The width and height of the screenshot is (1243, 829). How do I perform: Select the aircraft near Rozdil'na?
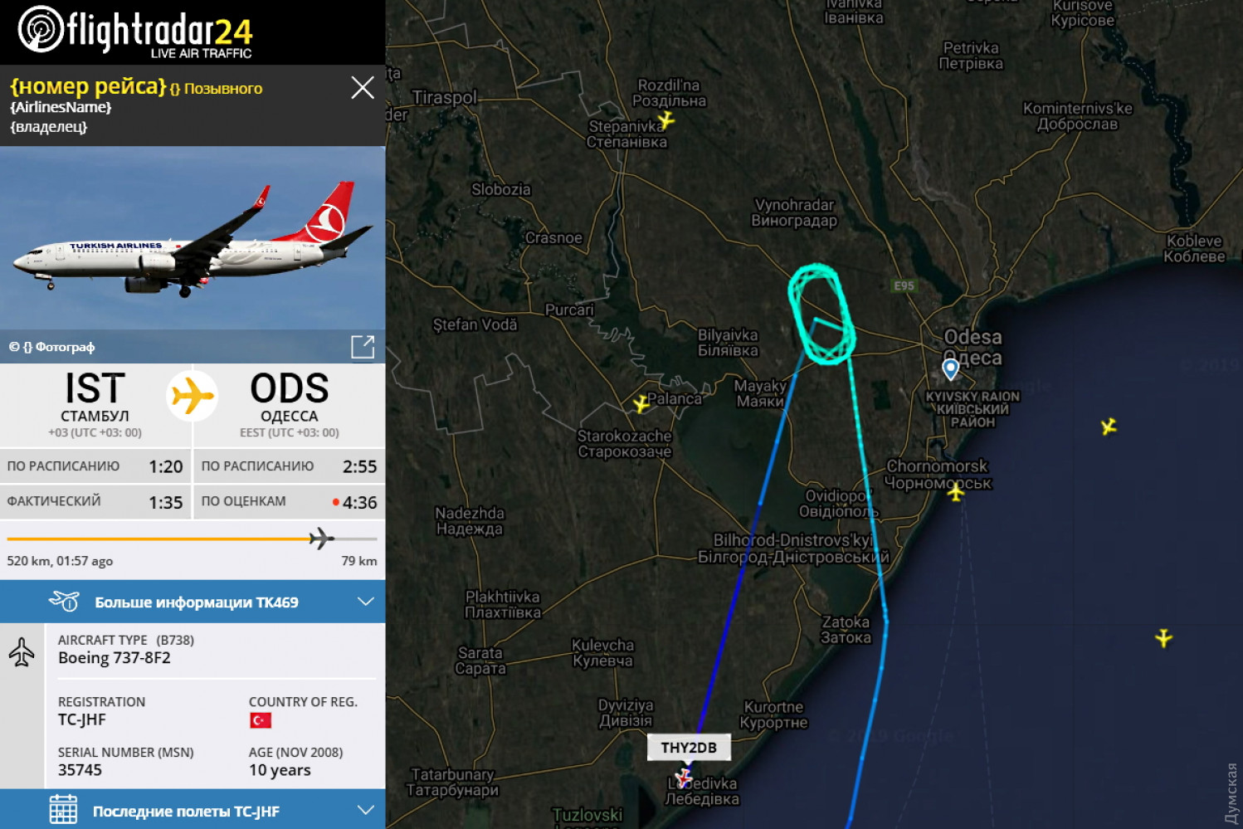tap(665, 121)
